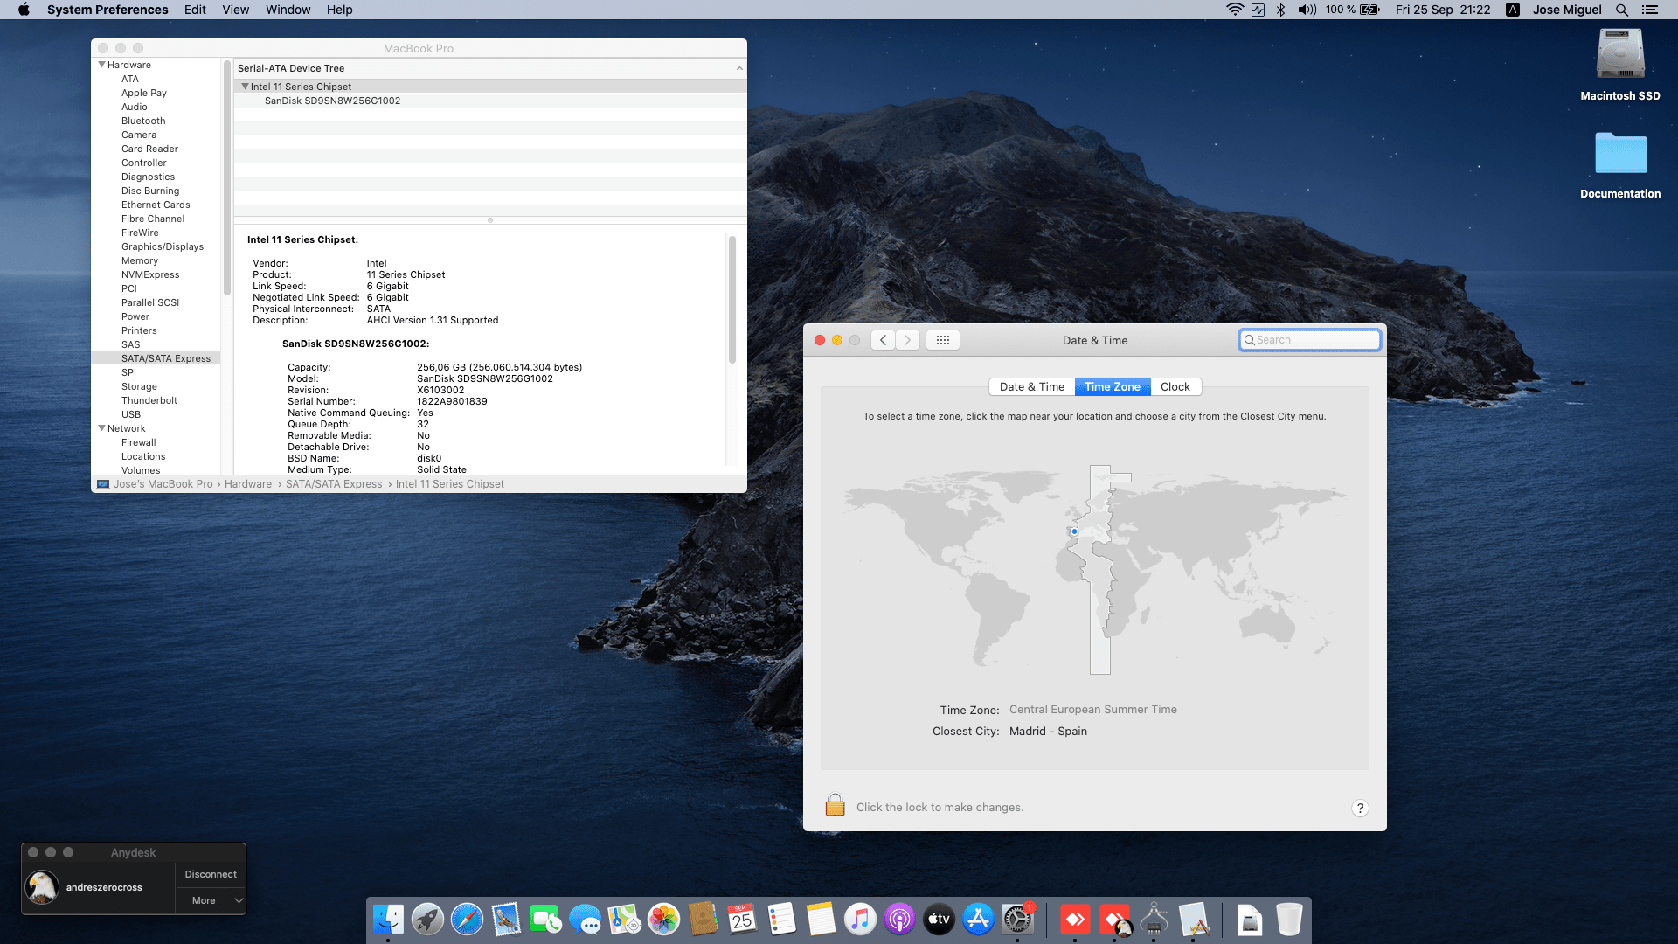Launch Safari from the Dock
Screen dimensions: 1678x944
467,920
